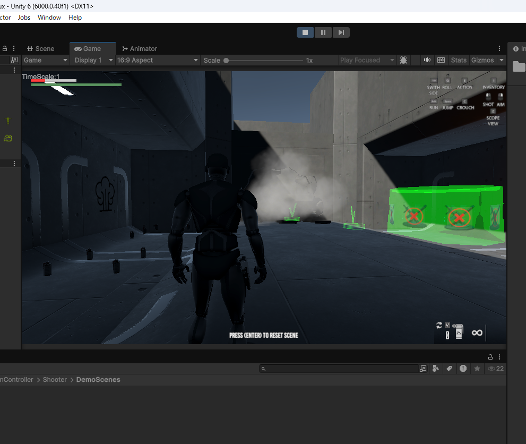Image resolution: width=526 pixels, height=444 pixels.
Task: Switch to the Scene tab
Action: point(41,48)
